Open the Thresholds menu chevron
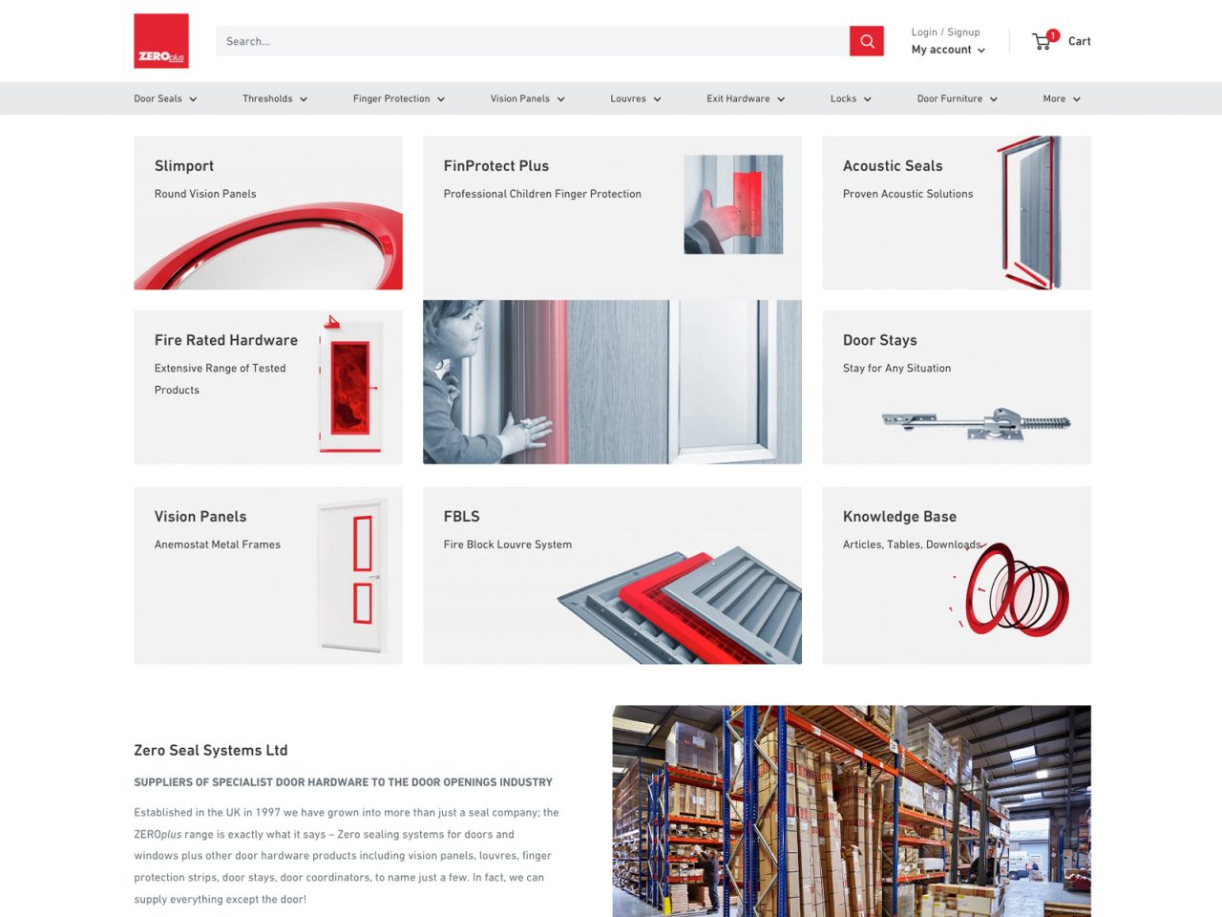The width and height of the screenshot is (1222, 917). [304, 98]
